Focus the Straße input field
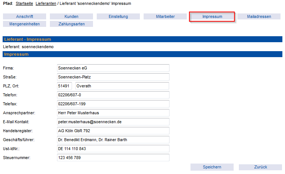The width and height of the screenshot is (285, 174). [x=113, y=77]
